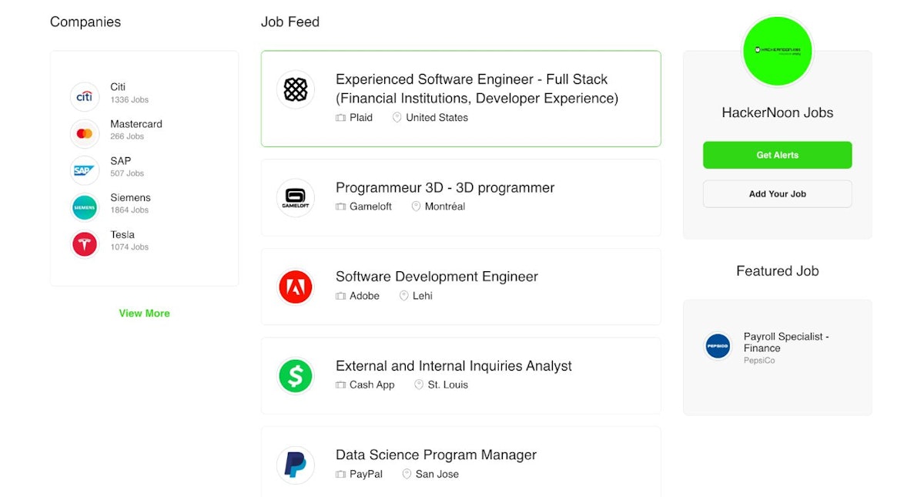Click the Mastercard logo icon
924x497 pixels.
pos(85,133)
